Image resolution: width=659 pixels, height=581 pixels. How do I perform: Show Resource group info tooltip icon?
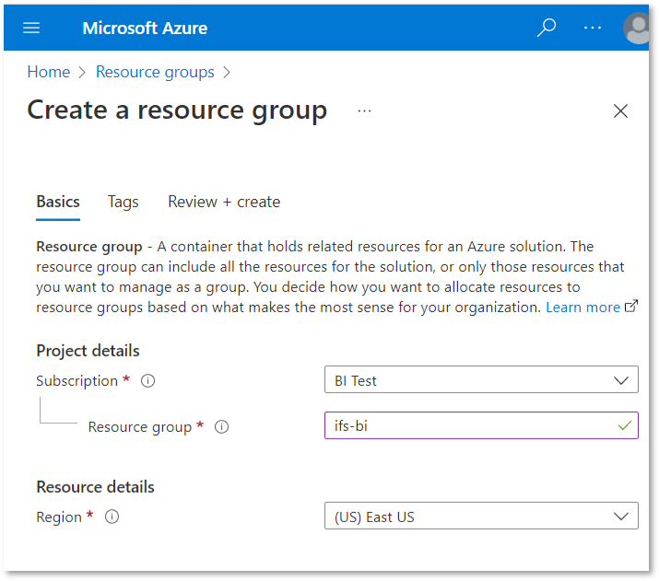tap(221, 427)
